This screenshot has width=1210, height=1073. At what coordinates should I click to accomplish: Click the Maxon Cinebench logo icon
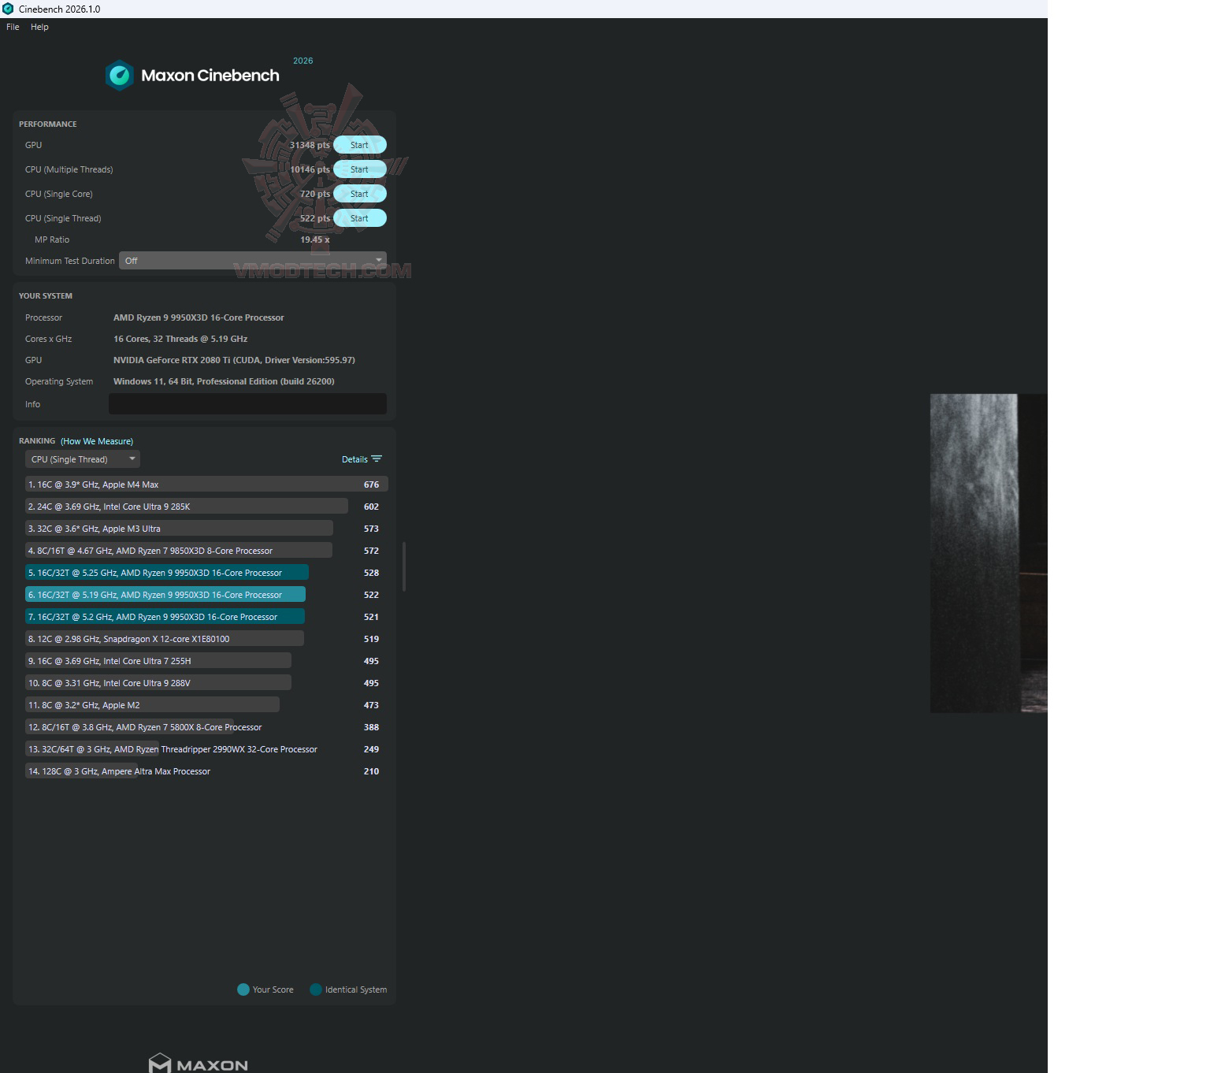120,76
